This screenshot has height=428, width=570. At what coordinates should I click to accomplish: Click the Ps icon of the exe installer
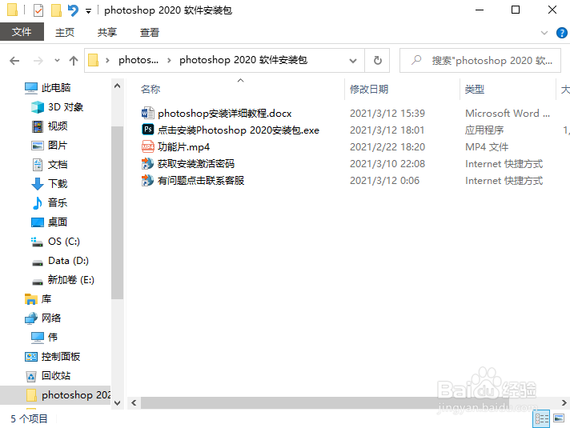147,130
